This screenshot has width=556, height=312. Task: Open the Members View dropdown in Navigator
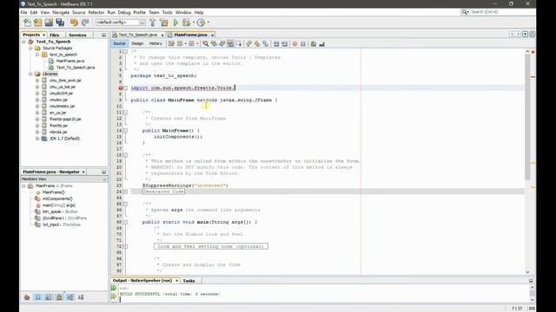coord(104,179)
